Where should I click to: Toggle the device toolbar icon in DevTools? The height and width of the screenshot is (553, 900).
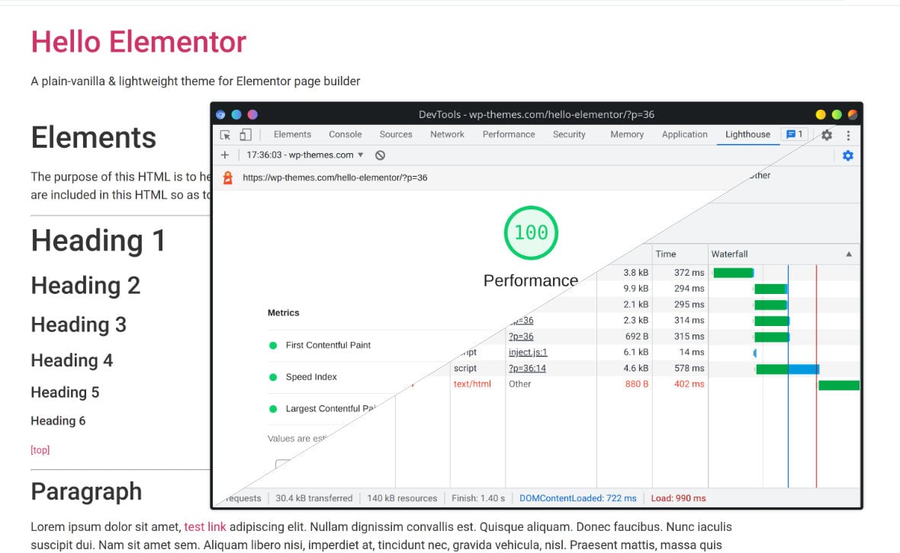pos(246,135)
